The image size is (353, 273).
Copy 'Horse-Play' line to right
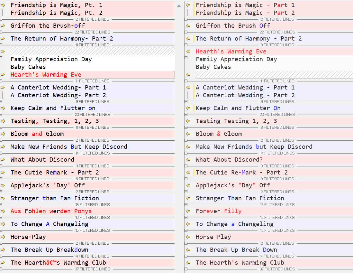coord(3,237)
